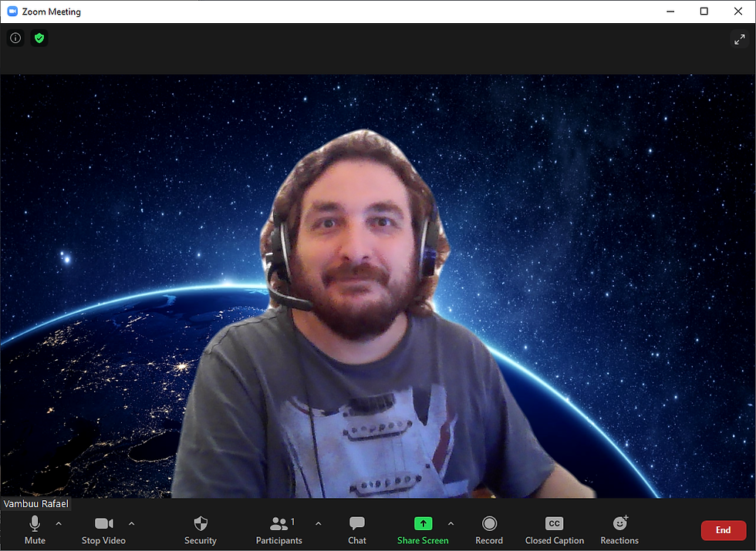Expand video options arrow beside Stop Video
The height and width of the screenshot is (551, 756).
132,523
